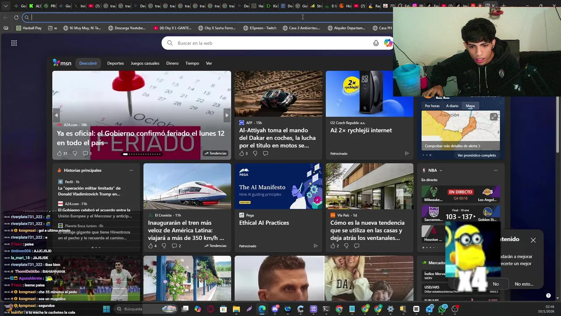Open NBA card more options menu
Image resolution: width=561 pixels, height=316 pixels.
(x=496, y=170)
